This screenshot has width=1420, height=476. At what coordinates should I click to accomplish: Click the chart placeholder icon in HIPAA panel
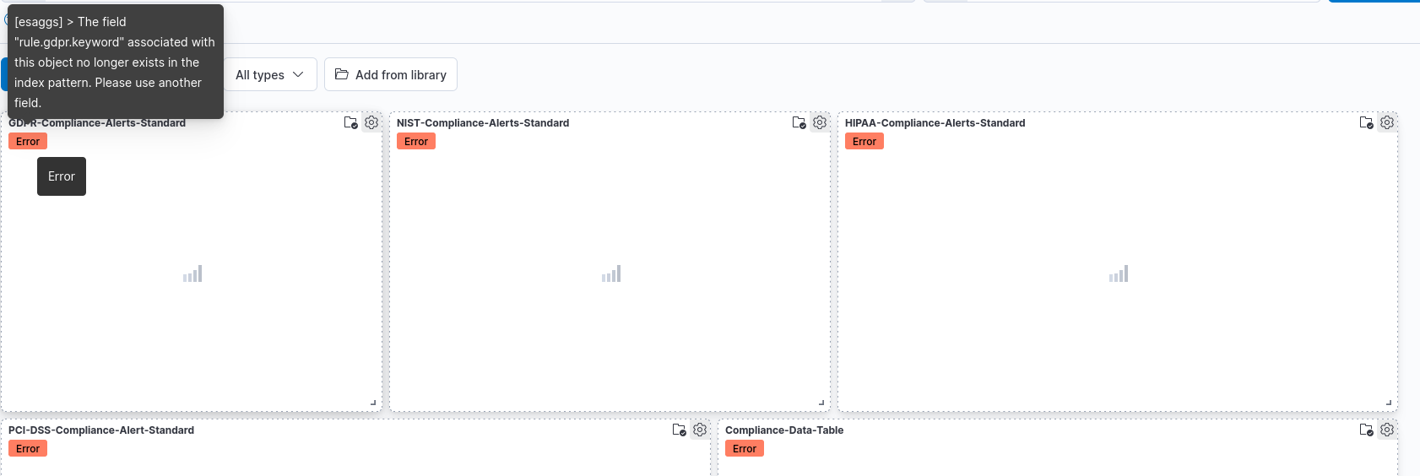pyautogui.click(x=1119, y=273)
